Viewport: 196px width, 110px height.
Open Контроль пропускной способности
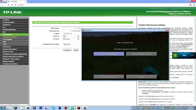point(14,57)
